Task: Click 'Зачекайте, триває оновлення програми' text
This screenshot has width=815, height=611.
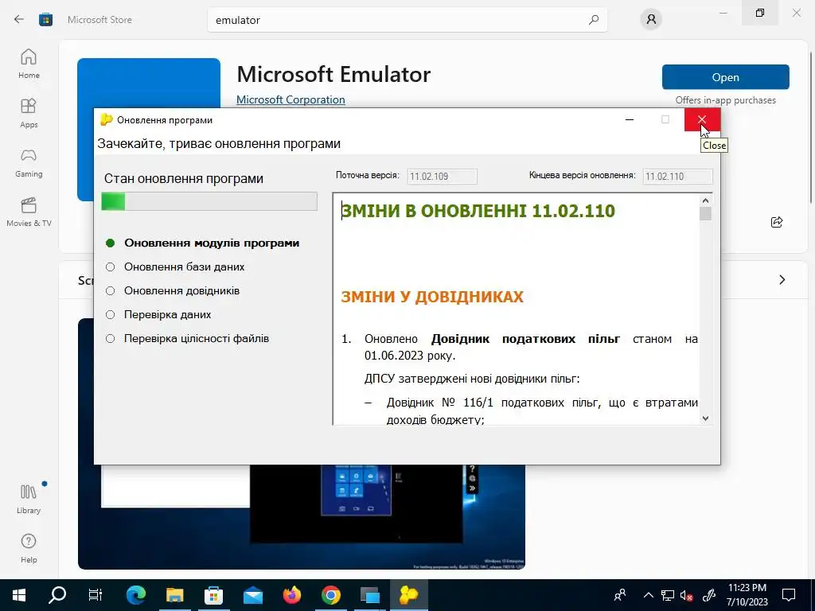Action: pyautogui.click(x=219, y=143)
